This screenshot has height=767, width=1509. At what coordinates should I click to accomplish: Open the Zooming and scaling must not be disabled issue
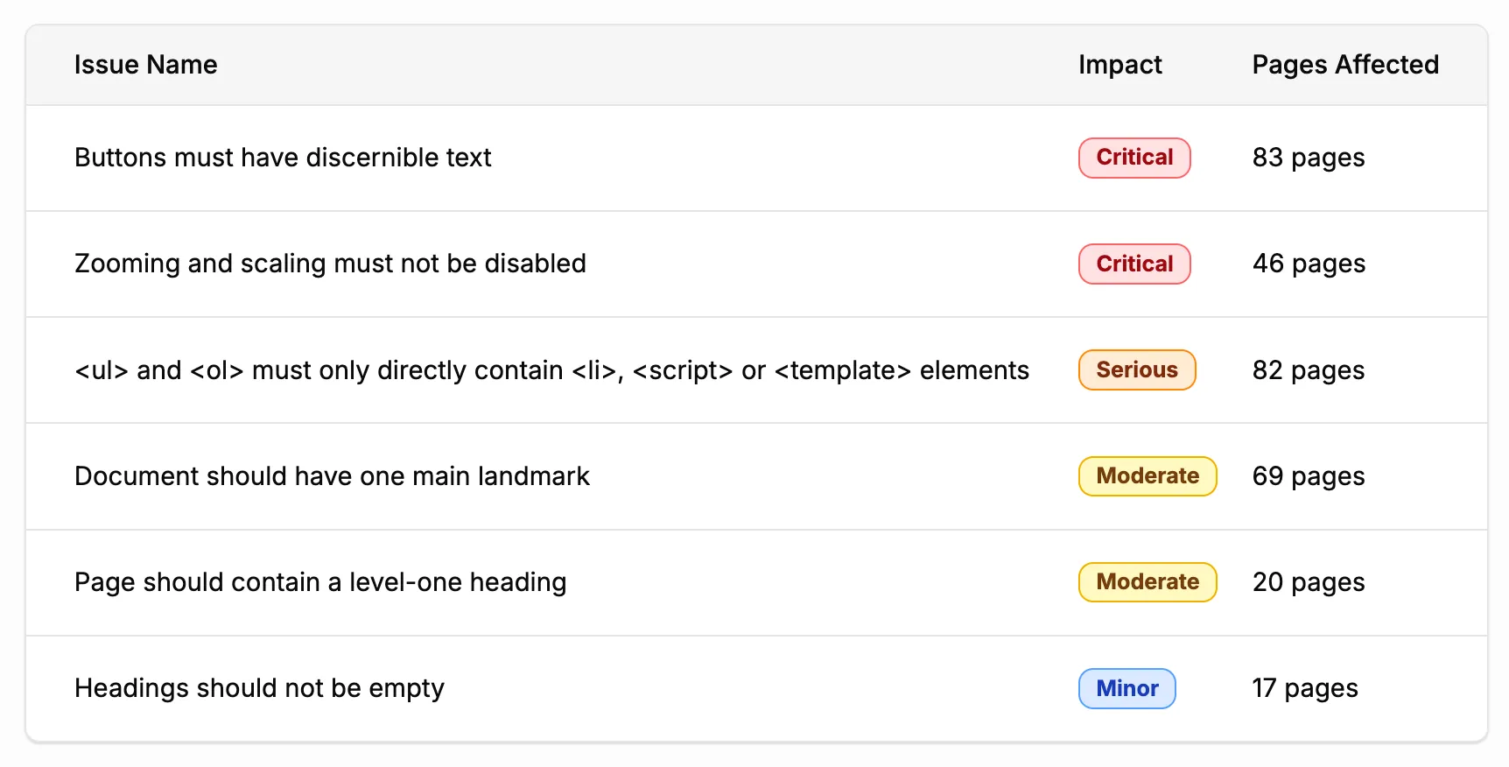click(x=330, y=264)
